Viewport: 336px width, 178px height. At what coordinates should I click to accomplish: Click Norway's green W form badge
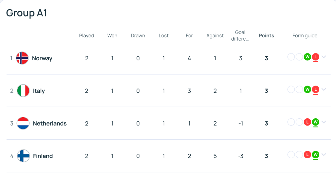tap(307, 57)
